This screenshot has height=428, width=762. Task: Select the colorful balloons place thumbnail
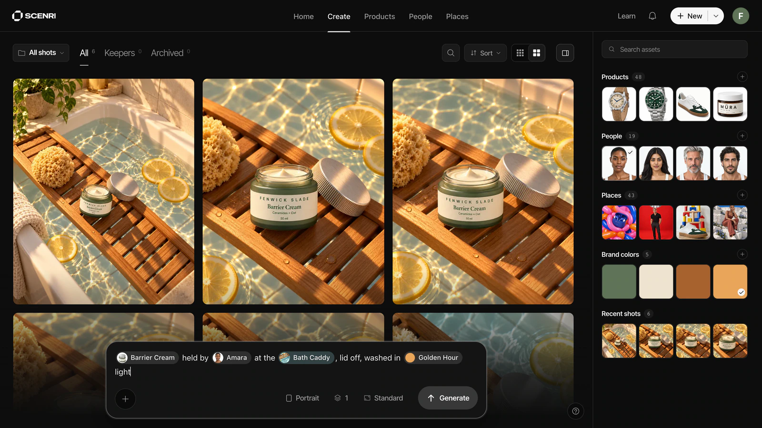[619, 223]
